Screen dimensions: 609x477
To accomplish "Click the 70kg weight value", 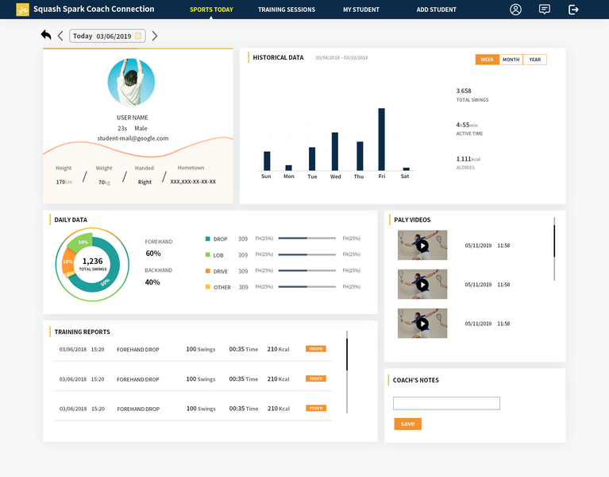I will pyautogui.click(x=104, y=182).
